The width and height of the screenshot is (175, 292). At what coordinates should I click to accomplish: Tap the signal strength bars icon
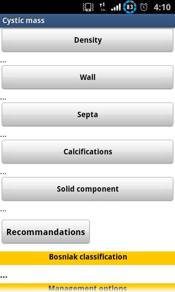tap(116, 8)
